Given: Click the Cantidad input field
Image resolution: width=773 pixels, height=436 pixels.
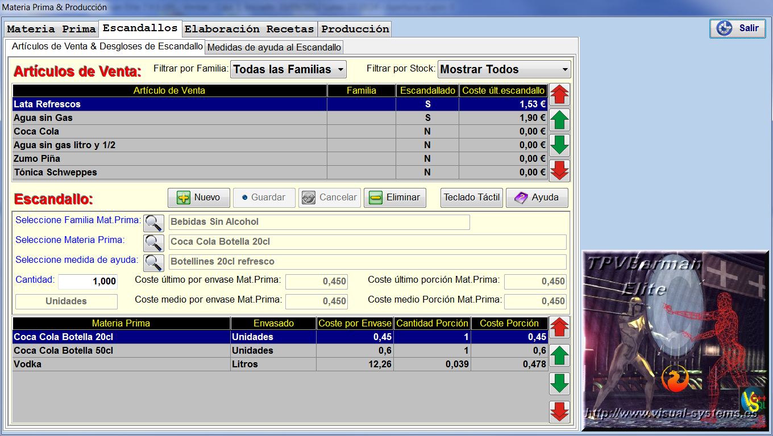Looking at the screenshot, I should pyautogui.click(x=88, y=282).
